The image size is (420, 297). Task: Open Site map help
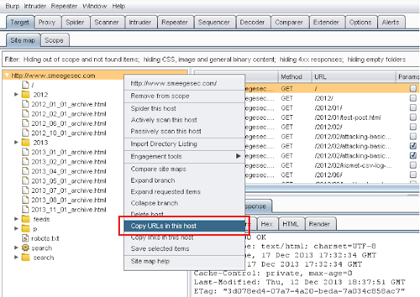(x=184, y=261)
